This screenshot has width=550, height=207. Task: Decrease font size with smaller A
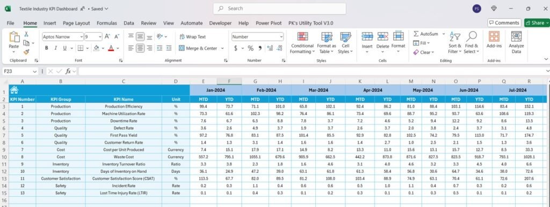pos(117,36)
